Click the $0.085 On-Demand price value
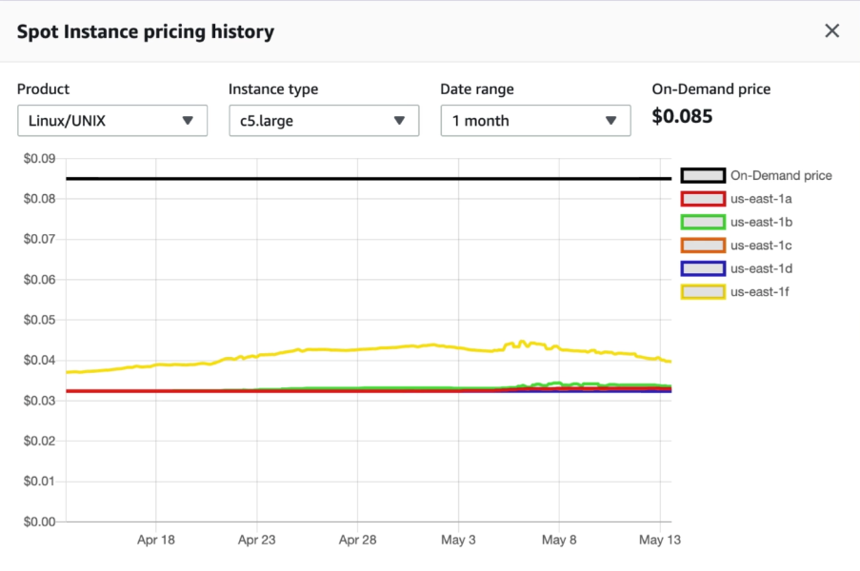This screenshot has width=860, height=571. (682, 117)
